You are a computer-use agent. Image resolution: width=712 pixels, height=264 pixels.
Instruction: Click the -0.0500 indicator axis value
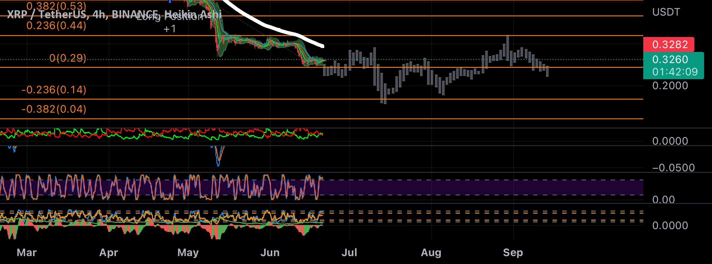(673, 168)
